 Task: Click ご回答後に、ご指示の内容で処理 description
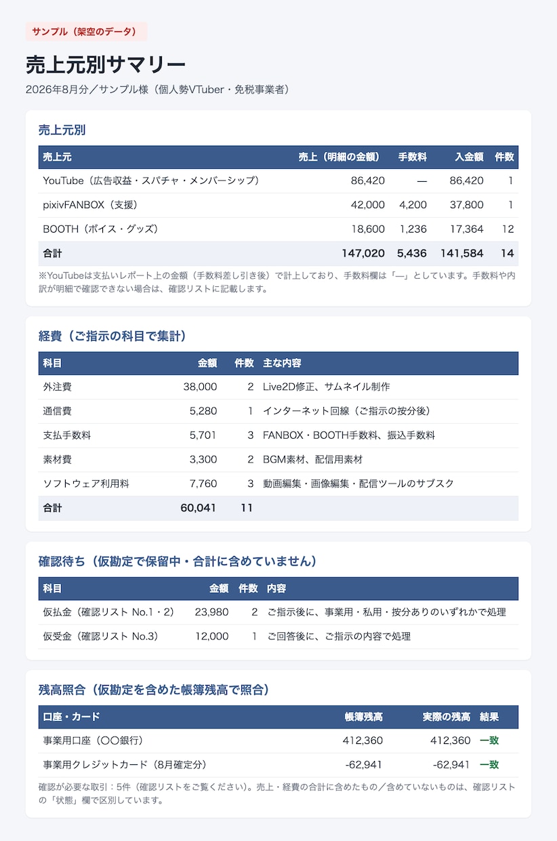tap(339, 636)
